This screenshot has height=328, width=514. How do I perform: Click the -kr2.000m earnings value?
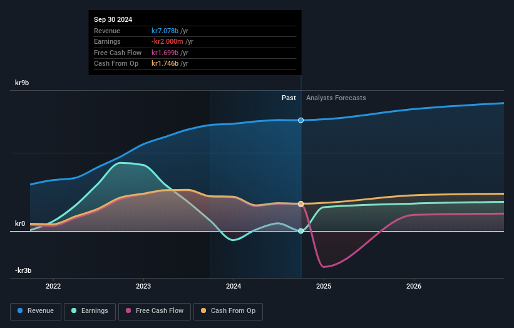coord(167,41)
